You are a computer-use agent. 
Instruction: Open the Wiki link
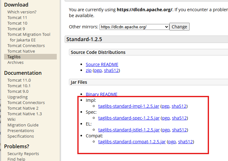(x=11, y=120)
